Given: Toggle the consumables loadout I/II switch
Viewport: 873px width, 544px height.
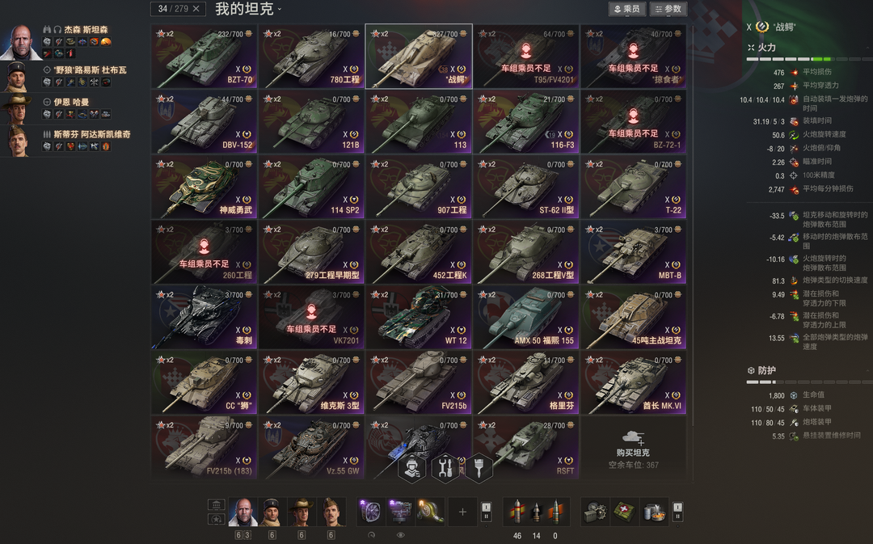Looking at the screenshot, I should 677,512.
